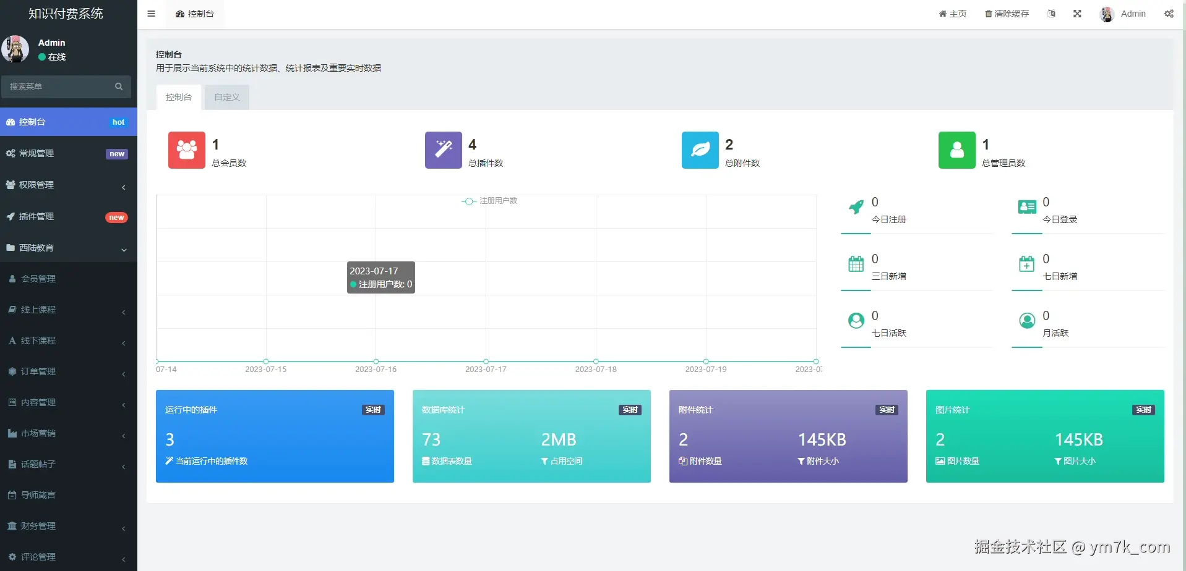This screenshot has height=571, width=1186.
Task: Click the calendar-plus icon beside 七日新增
Action: coord(1027,264)
